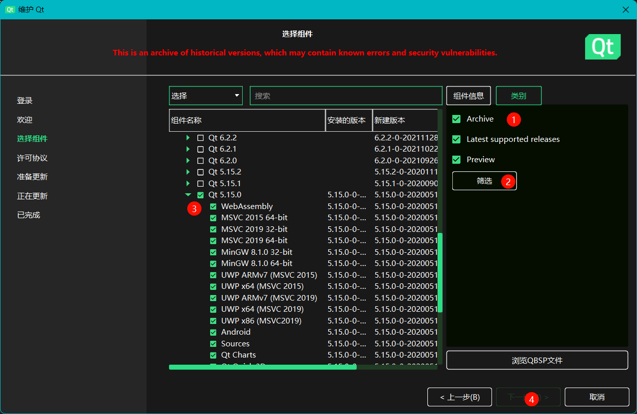Check the Qt 6.2.1 checkbox
The height and width of the screenshot is (414, 637).
(200, 149)
